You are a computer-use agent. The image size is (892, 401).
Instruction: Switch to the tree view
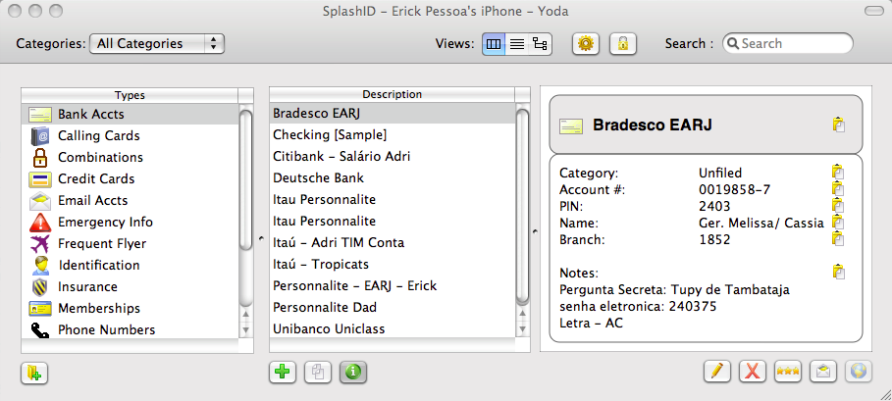pos(540,44)
